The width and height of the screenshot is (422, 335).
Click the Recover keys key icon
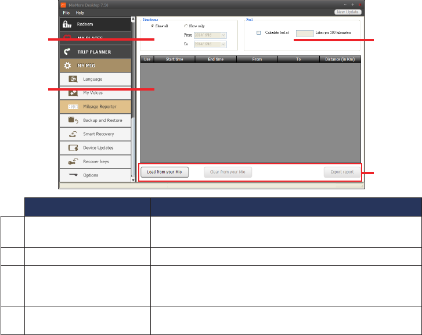point(73,161)
